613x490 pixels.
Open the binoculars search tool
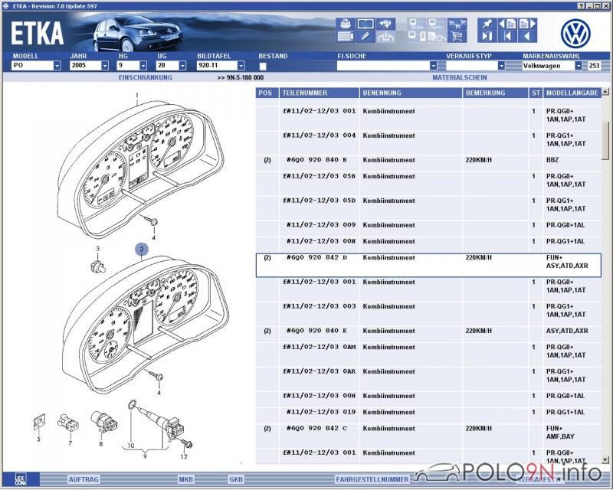point(385,24)
